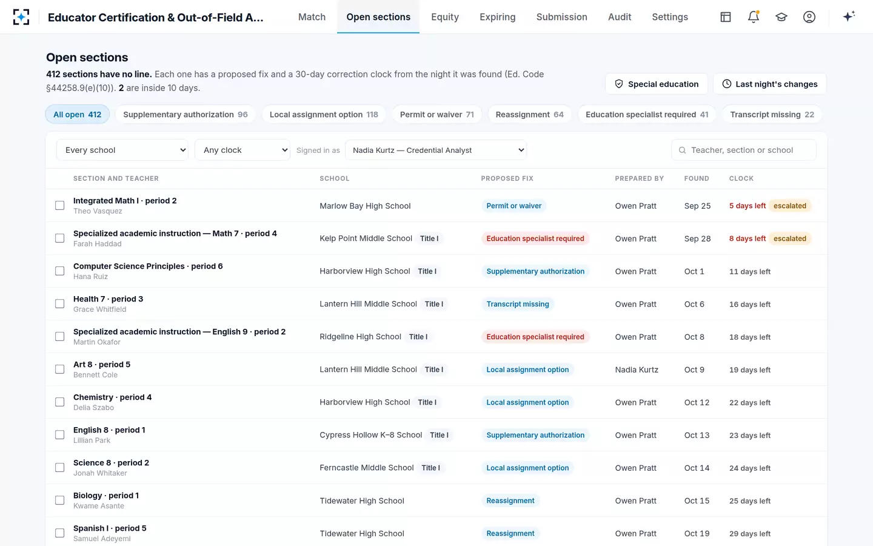Screen dimensions: 873x546
Task: Click the Title I tag beside Ridgeline High School
Action: pyautogui.click(x=418, y=337)
